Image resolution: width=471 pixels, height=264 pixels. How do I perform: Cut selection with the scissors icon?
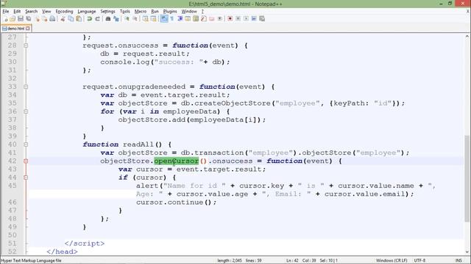pos(63,18)
